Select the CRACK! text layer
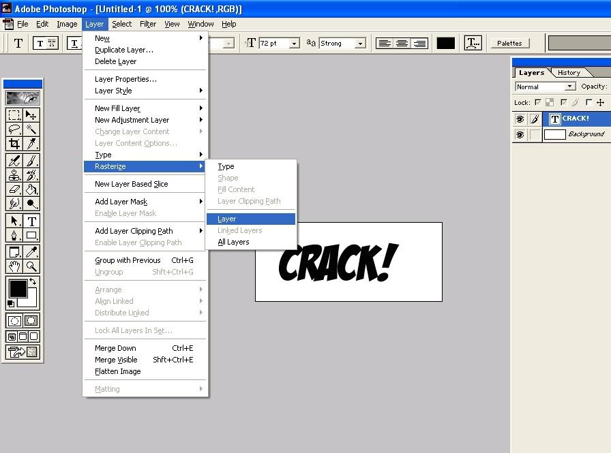 click(577, 119)
